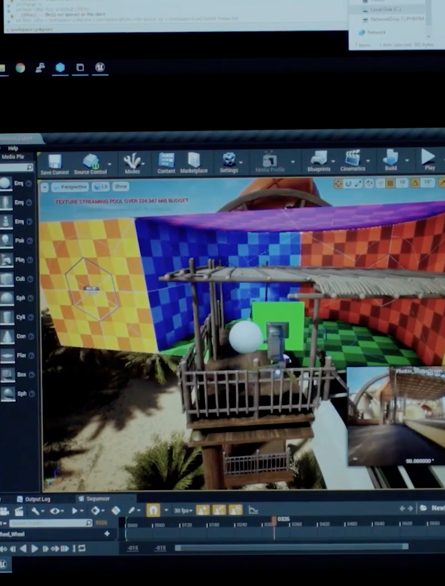
Task: Select the rotate gizmo in the viewport toolbar
Action: [348, 184]
